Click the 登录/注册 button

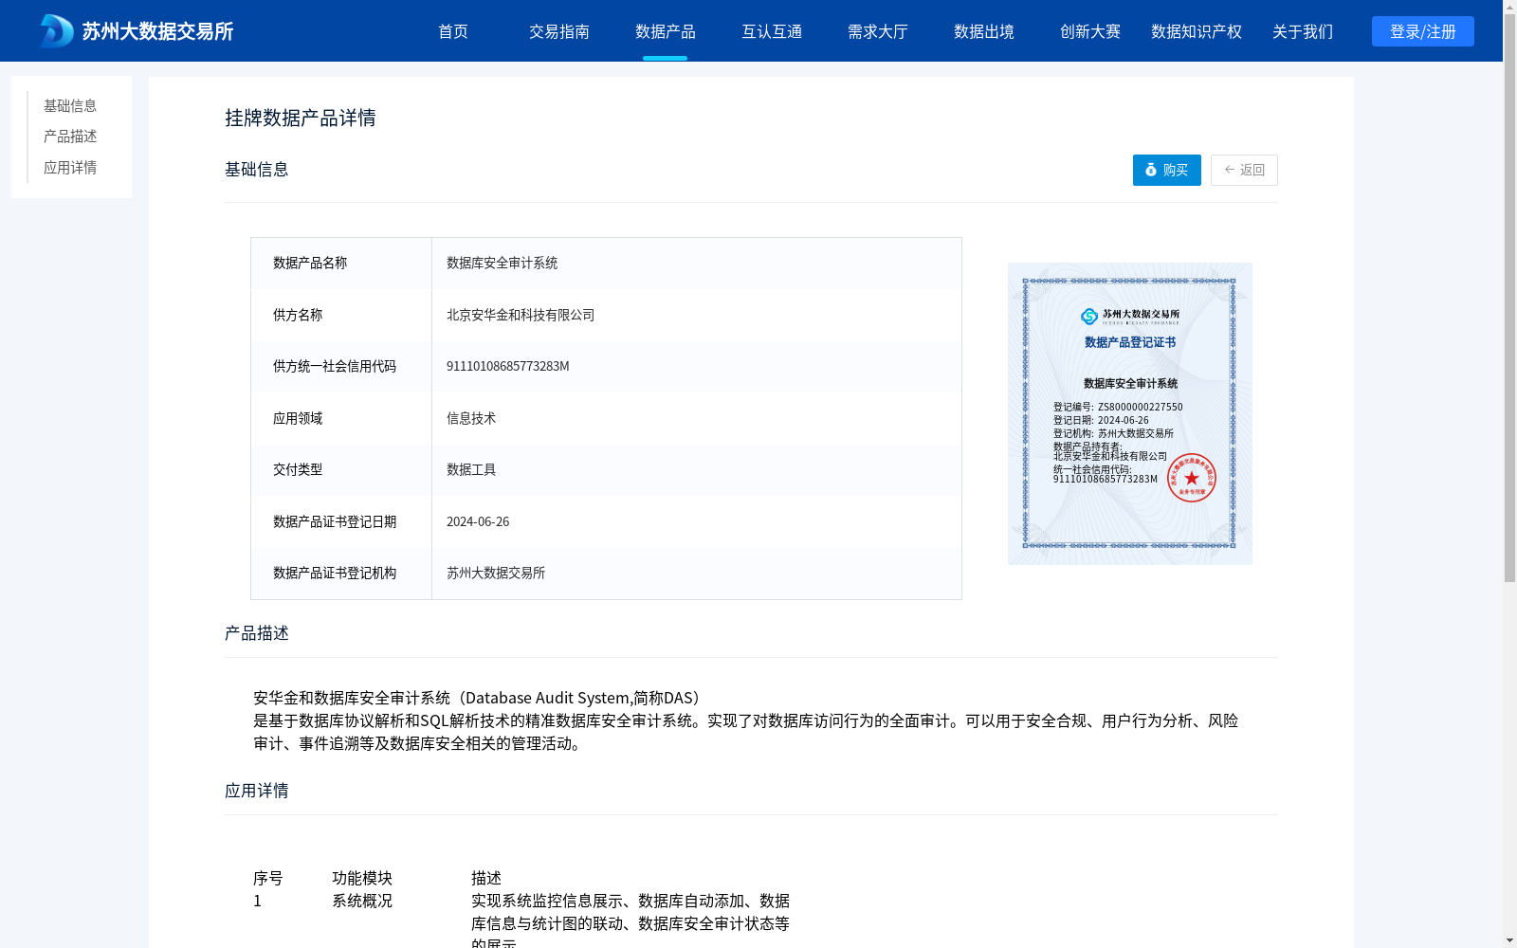(1423, 31)
